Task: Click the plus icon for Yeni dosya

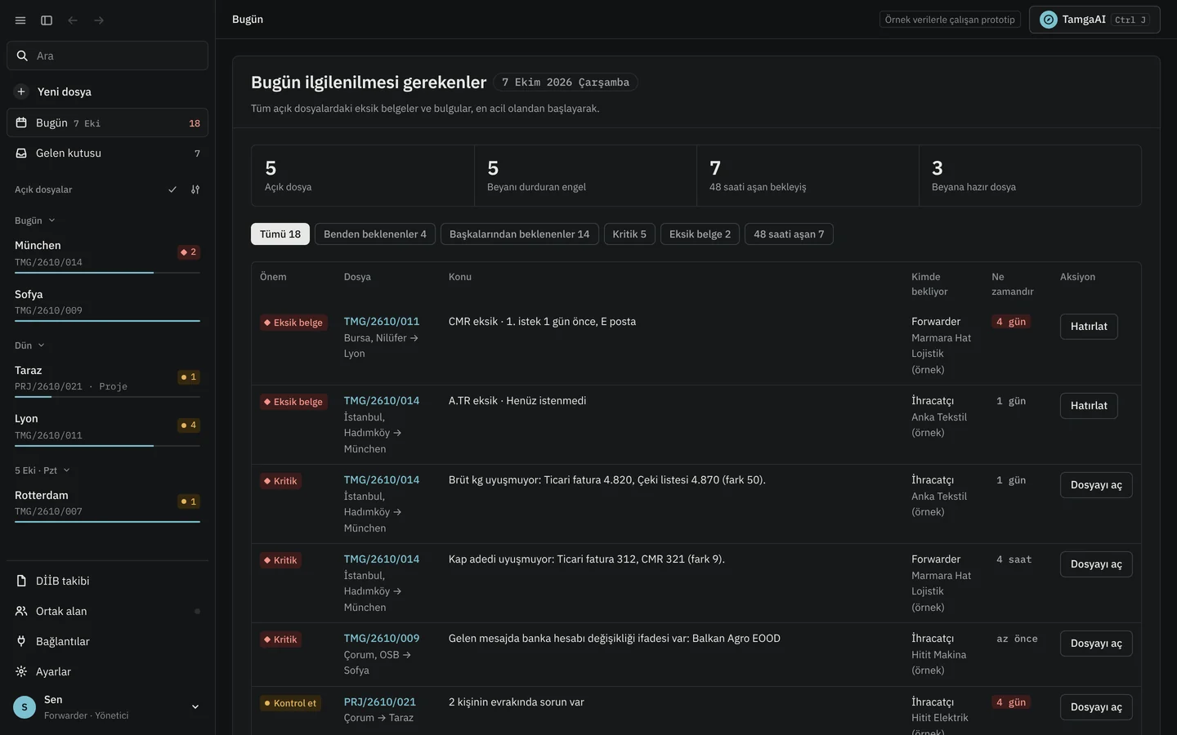Action: pos(21,91)
